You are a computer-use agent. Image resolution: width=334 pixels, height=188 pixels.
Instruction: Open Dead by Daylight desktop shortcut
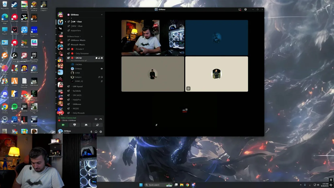[34, 121]
